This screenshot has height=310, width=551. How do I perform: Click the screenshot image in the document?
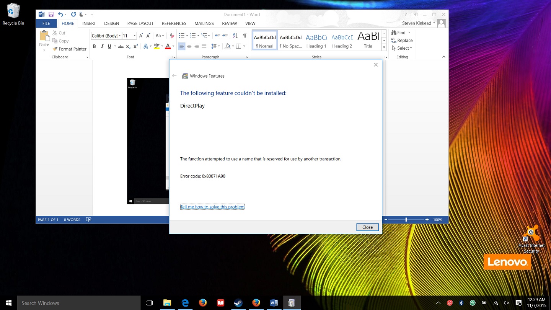148,141
